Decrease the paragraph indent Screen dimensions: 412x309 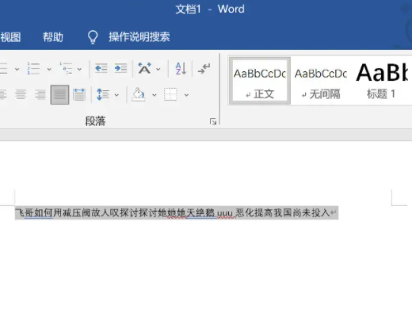tap(101, 68)
